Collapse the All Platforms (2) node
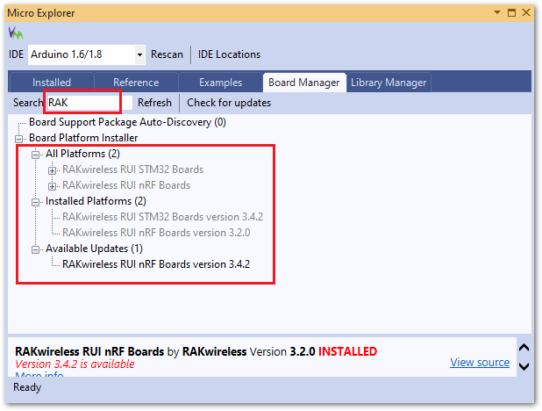 [x=36, y=155]
